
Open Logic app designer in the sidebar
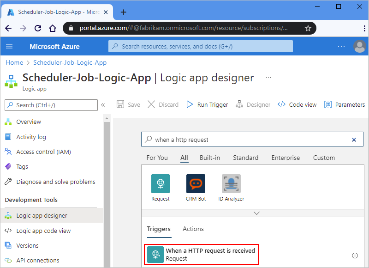[x=52, y=215]
